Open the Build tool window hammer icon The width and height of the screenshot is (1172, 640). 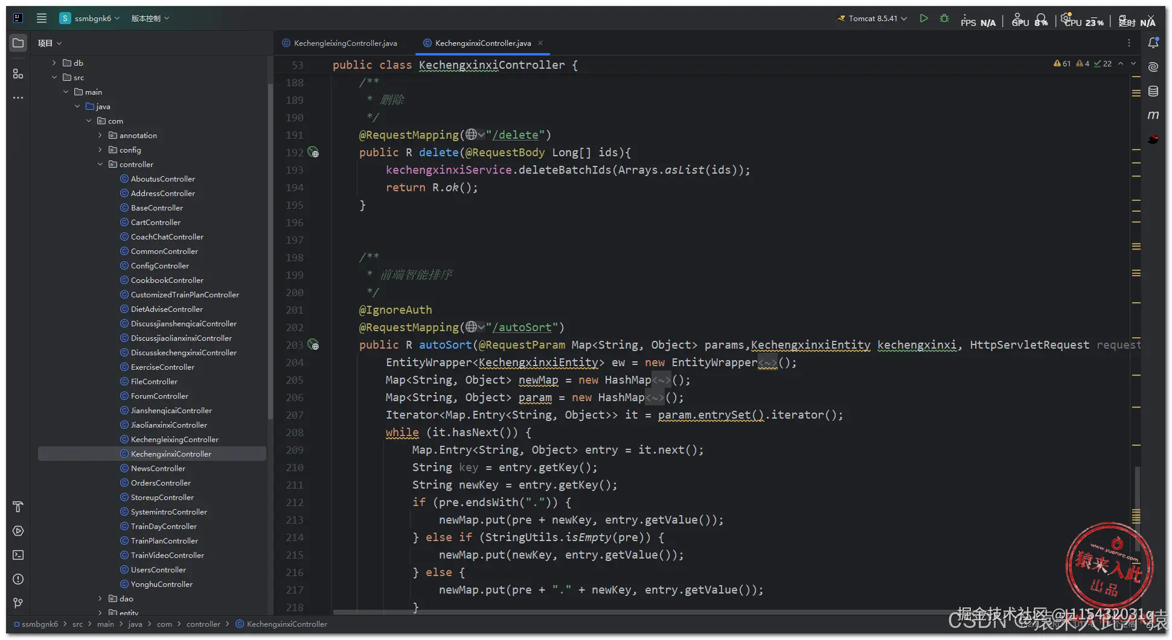click(x=18, y=507)
